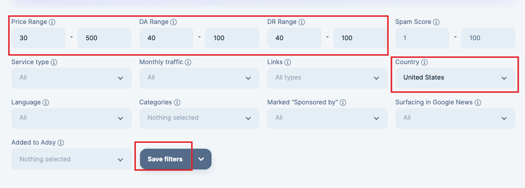The height and width of the screenshot is (188, 525).
Task: Open the Country dropdown showing United States
Action: [455, 78]
